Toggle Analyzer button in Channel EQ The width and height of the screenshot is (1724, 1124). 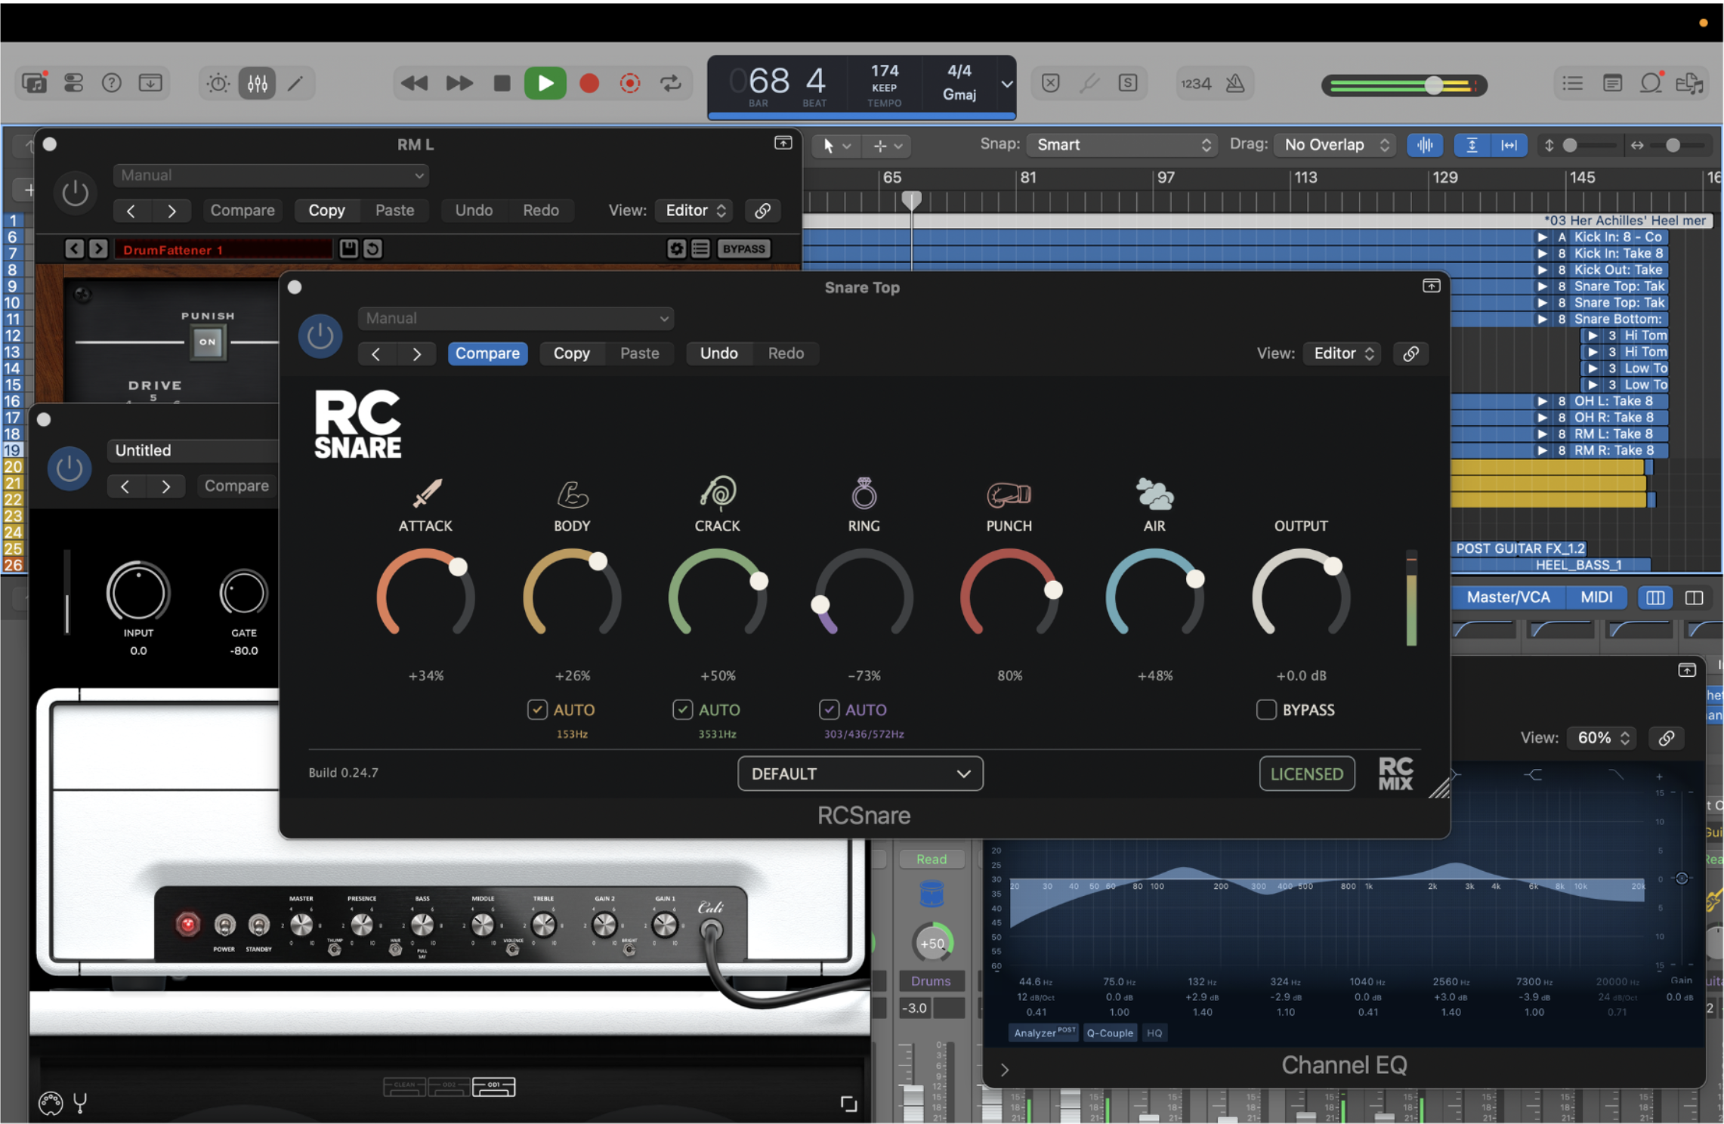click(x=1044, y=1033)
